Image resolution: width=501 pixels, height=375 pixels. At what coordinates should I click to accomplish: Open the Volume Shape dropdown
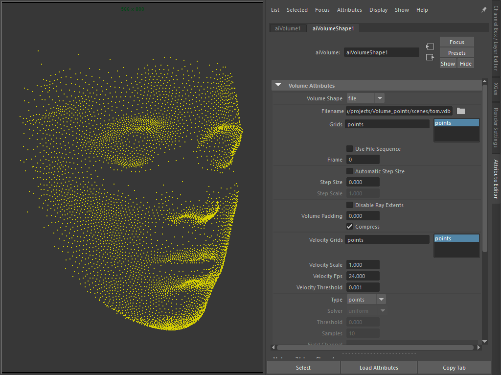365,98
